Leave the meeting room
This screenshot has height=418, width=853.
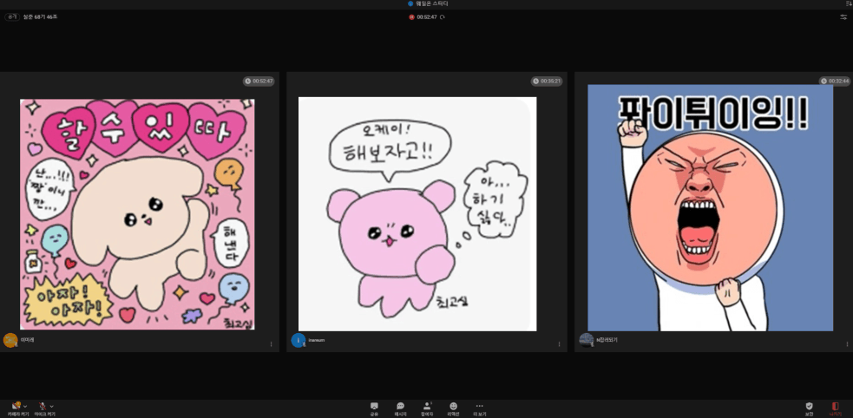click(835, 406)
